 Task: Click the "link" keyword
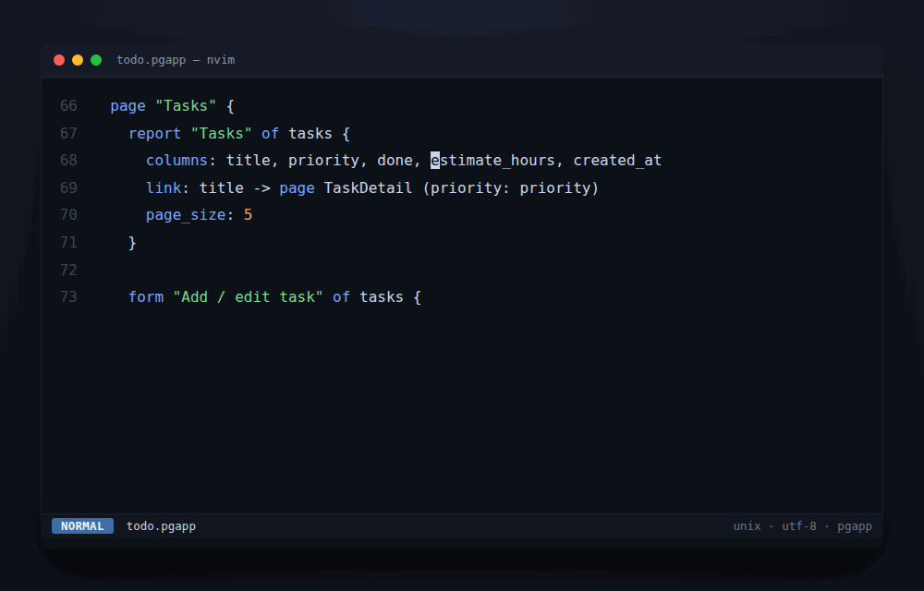point(164,187)
